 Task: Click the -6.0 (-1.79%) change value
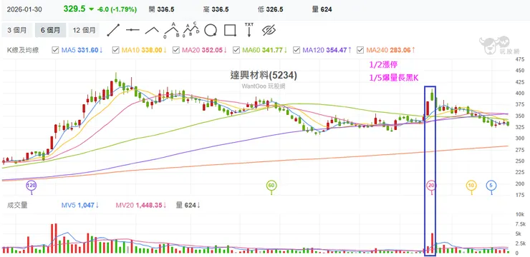coord(117,9)
